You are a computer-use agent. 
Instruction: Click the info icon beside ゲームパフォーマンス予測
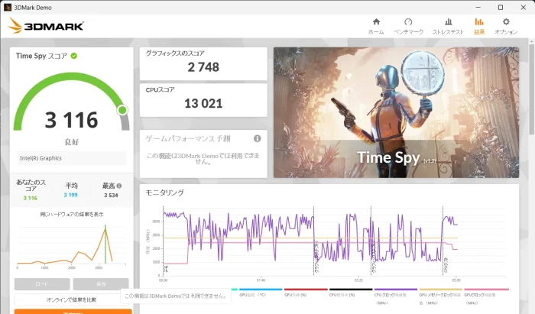(258, 138)
